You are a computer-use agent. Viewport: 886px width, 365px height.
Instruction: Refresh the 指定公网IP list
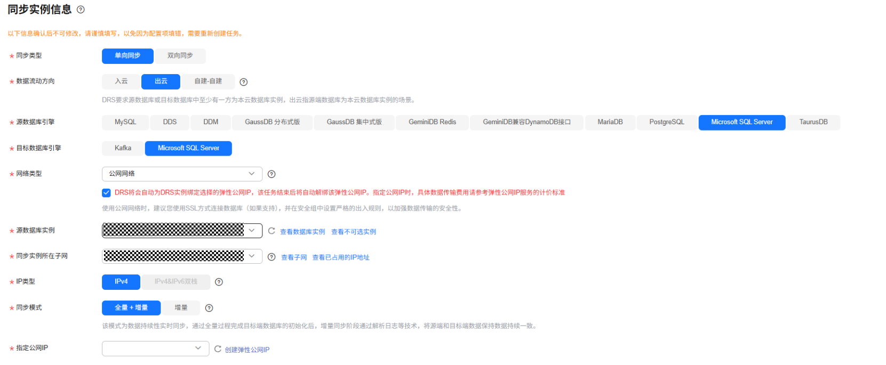[218, 349]
